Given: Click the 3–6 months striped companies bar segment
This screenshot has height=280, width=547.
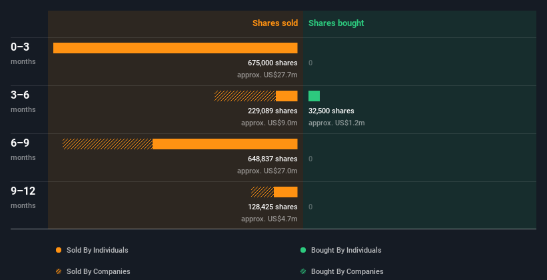Looking at the screenshot, I should 245,96.
